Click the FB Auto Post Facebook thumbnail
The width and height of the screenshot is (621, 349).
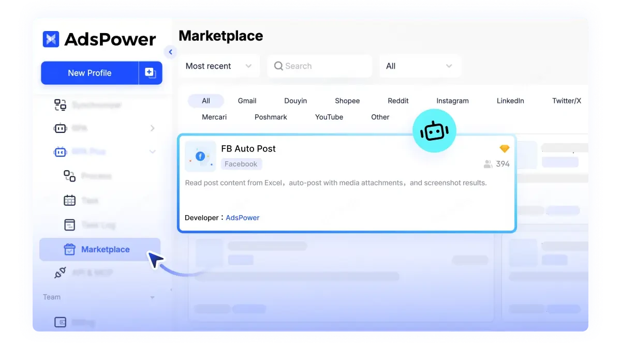[x=200, y=156]
